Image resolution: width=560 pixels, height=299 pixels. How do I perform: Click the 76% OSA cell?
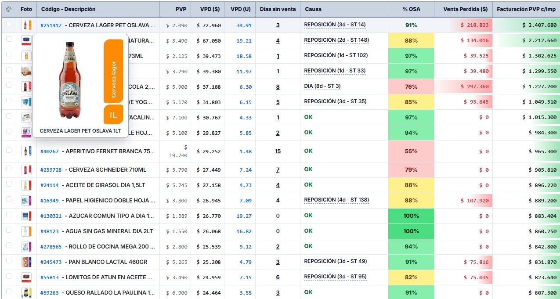[x=411, y=86]
